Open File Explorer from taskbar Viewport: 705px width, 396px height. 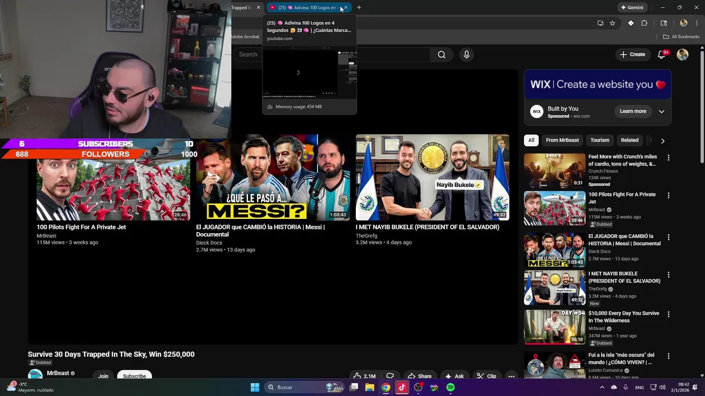370,387
